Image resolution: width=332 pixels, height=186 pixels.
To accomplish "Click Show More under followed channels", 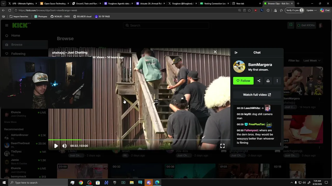I will coord(10,122).
